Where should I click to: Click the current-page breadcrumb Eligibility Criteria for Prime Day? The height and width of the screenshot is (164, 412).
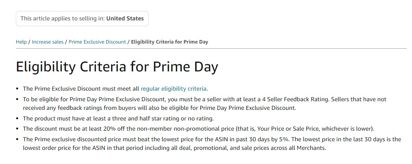tap(170, 42)
